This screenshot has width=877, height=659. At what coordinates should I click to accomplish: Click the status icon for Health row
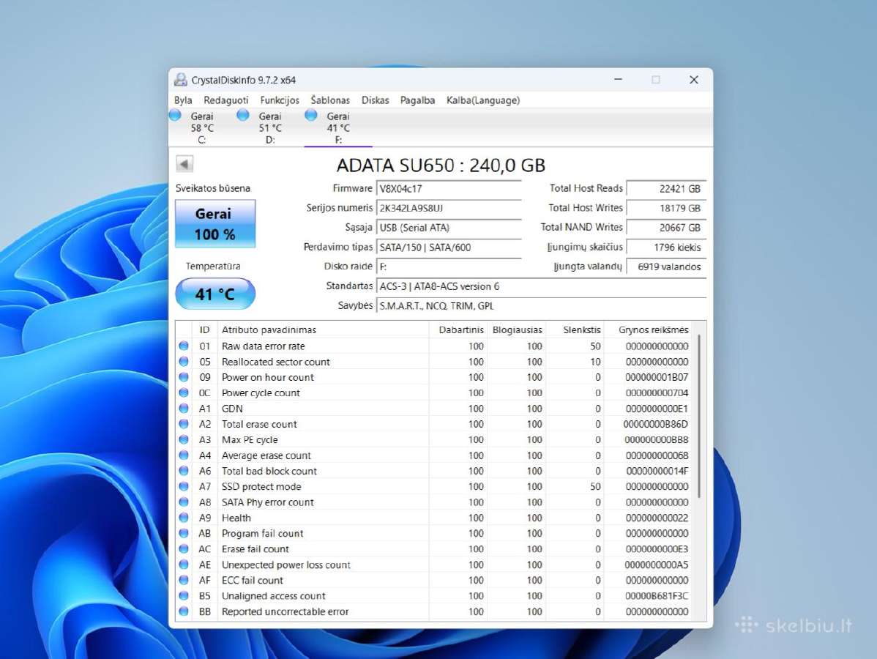184,518
